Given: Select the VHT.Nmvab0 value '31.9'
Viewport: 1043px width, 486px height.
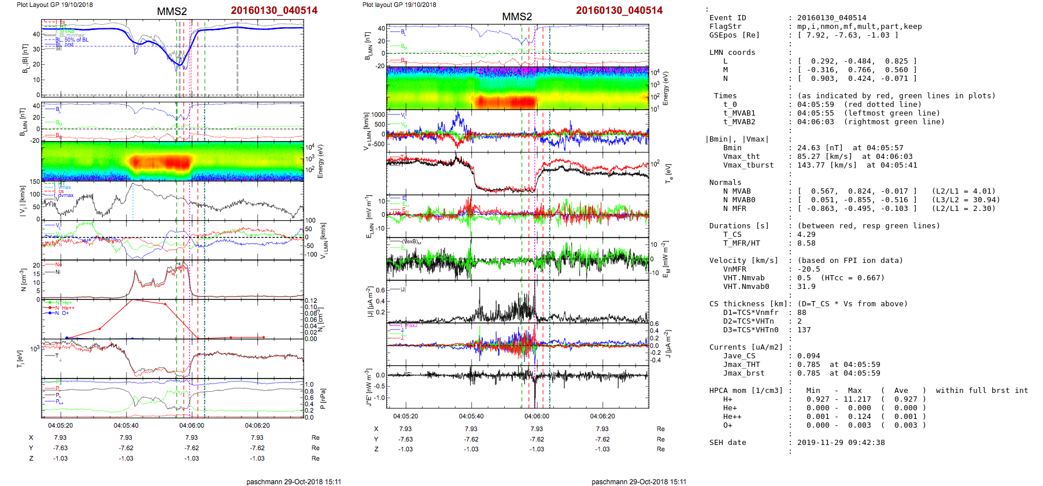Looking at the screenshot, I should pos(806,287).
